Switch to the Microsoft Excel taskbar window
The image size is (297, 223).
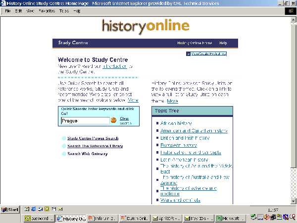click(231, 219)
